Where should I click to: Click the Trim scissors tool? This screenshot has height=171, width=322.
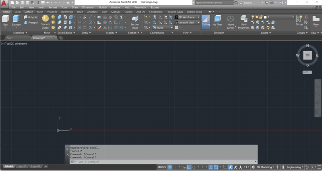click(122, 17)
